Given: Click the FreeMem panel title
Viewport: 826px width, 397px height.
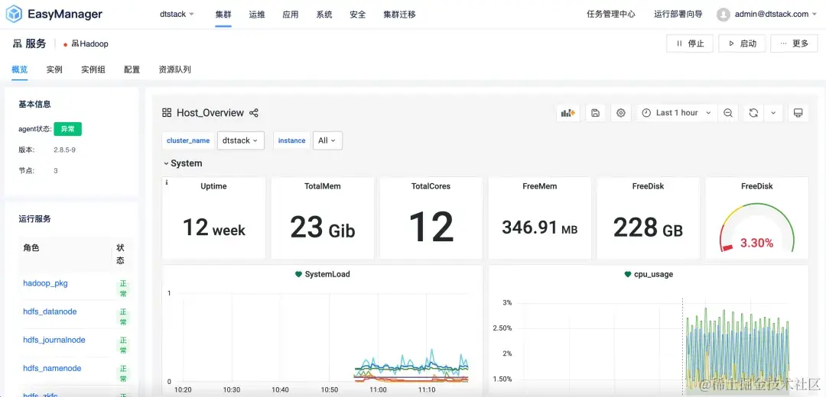Looking at the screenshot, I should (x=539, y=186).
